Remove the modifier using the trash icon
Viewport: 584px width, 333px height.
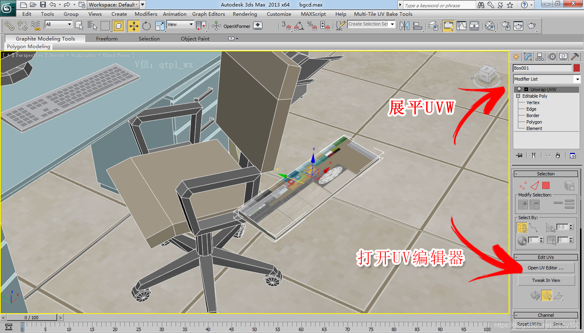[558, 155]
